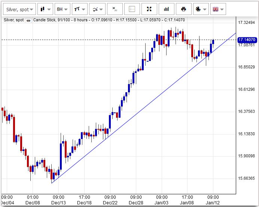259x207 pixels.
Task: Click the volume bars icon
Action: 167,9
